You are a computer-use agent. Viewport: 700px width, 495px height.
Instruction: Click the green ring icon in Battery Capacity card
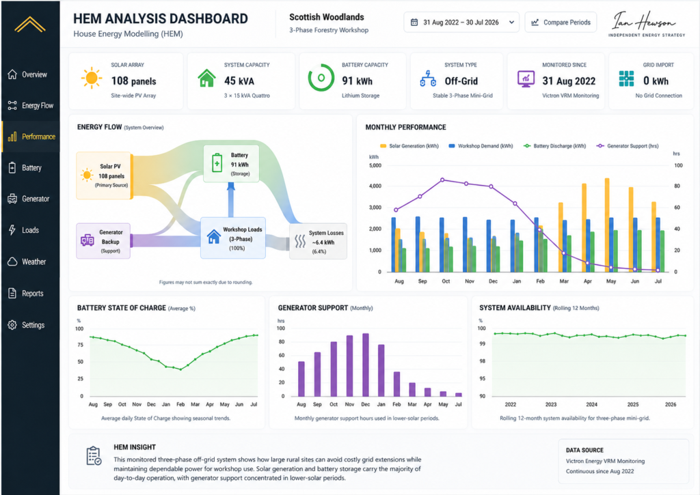(321, 78)
